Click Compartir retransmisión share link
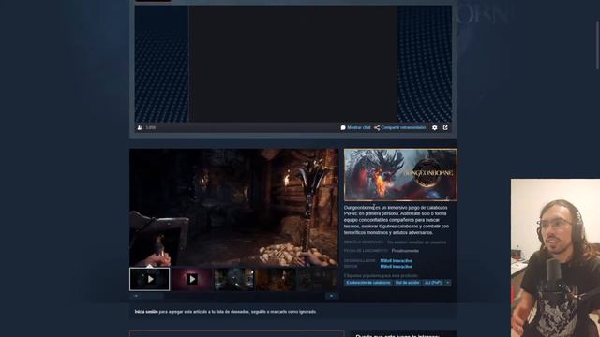 point(400,127)
